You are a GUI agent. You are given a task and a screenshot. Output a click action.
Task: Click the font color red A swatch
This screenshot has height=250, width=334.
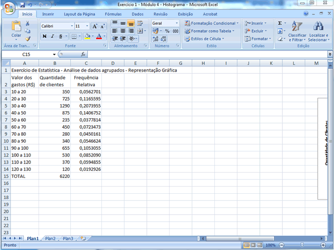pyautogui.click(x=99, y=36)
